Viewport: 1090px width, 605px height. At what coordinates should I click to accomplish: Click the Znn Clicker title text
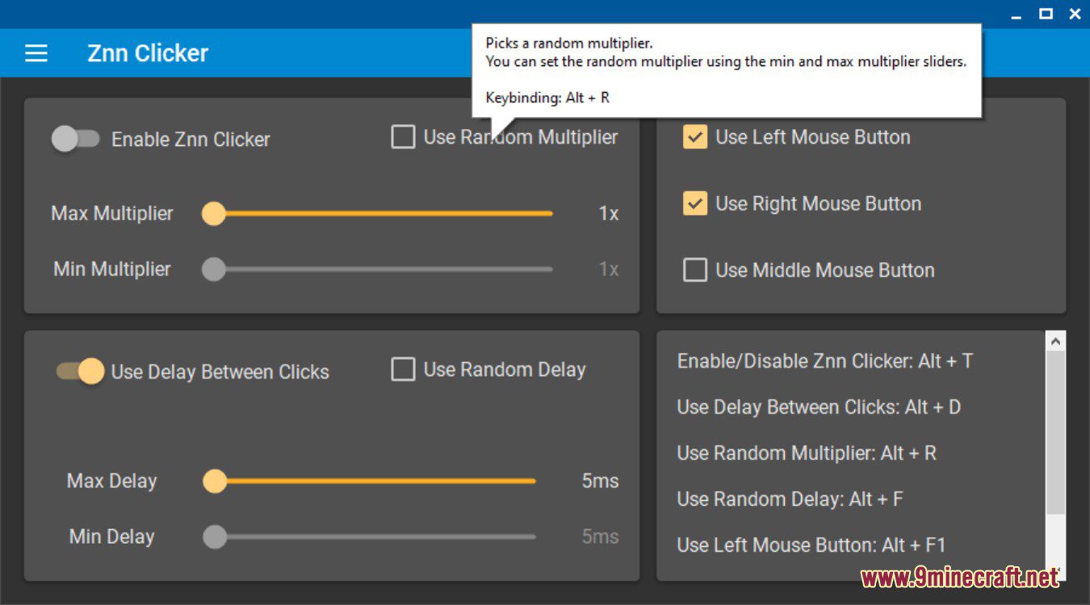(148, 53)
